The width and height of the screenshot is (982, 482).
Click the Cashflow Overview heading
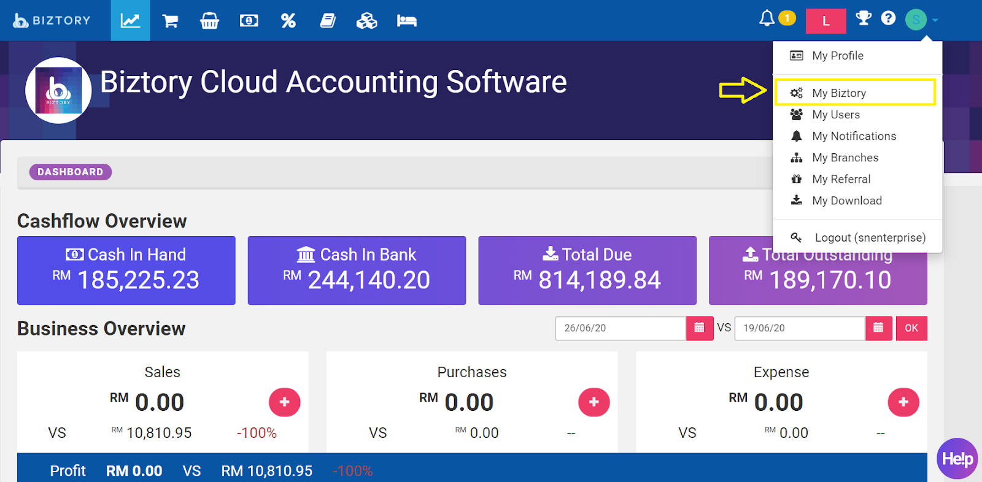pos(102,221)
